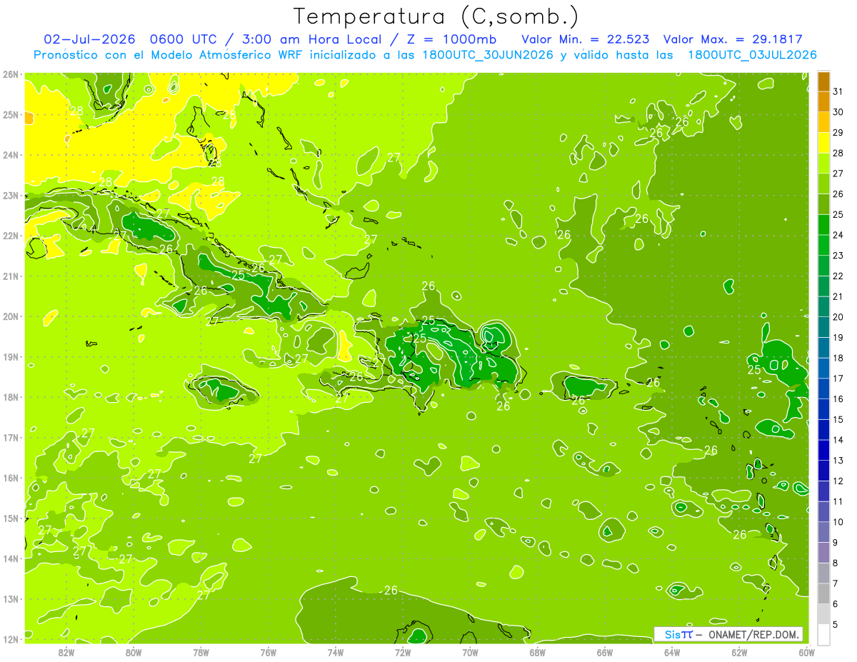Viewport: 857px width, 662px height.
Task: Click the 66W longitude axis label
Action: 604,652
